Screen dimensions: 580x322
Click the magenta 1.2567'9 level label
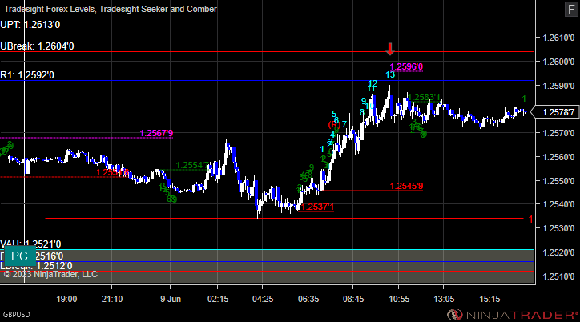[156, 133]
